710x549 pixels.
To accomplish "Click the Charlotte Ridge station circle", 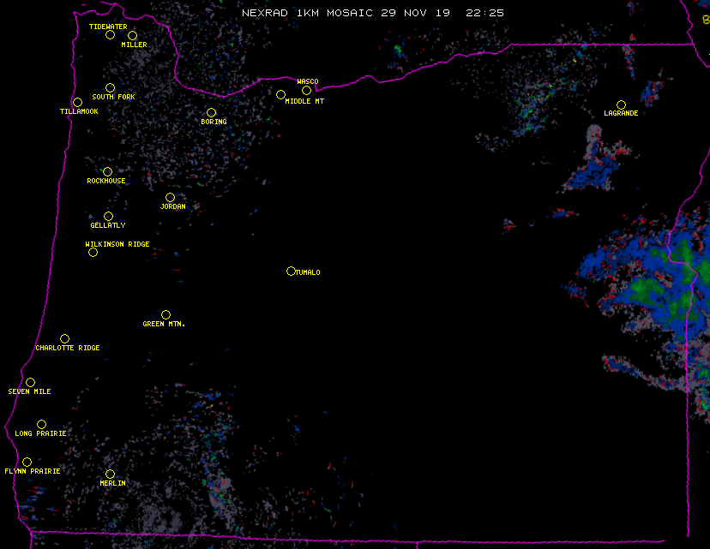I will coord(64,338).
